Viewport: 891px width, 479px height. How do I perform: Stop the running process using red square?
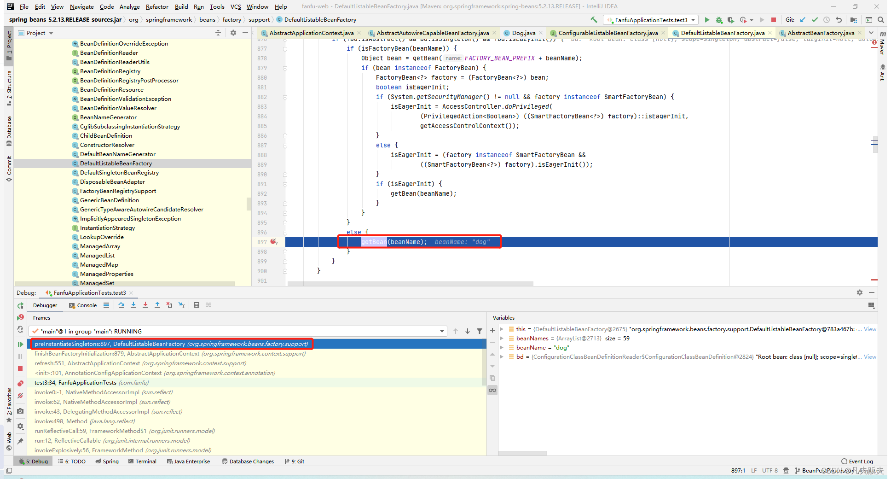pyautogui.click(x=774, y=20)
